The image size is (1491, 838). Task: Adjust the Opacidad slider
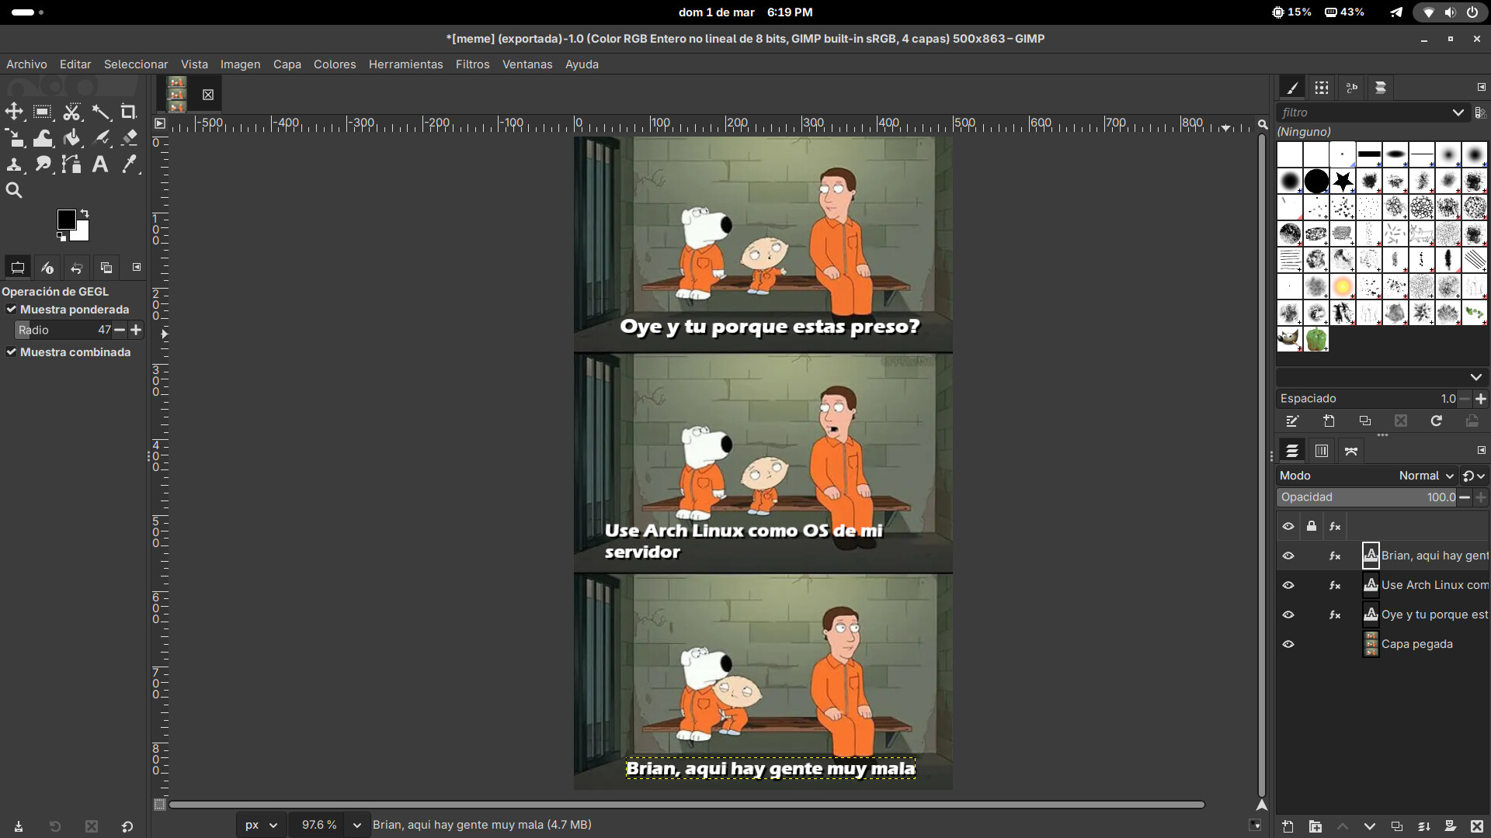[x=1367, y=497]
